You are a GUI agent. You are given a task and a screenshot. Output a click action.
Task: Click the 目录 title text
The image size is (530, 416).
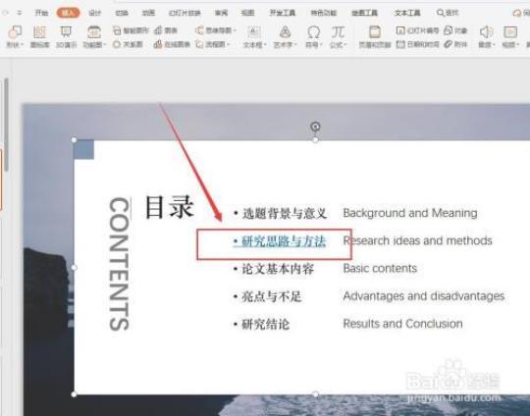pos(170,207)
